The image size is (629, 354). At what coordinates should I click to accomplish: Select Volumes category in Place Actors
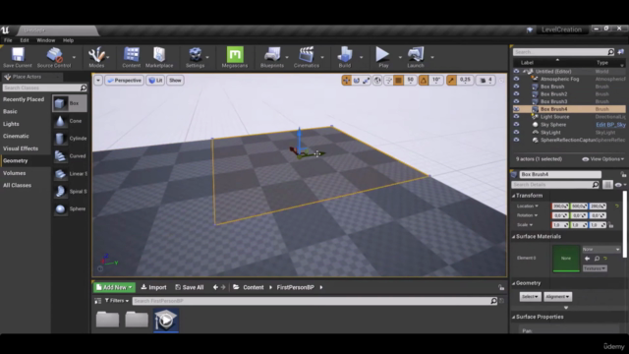click(15, 173)
